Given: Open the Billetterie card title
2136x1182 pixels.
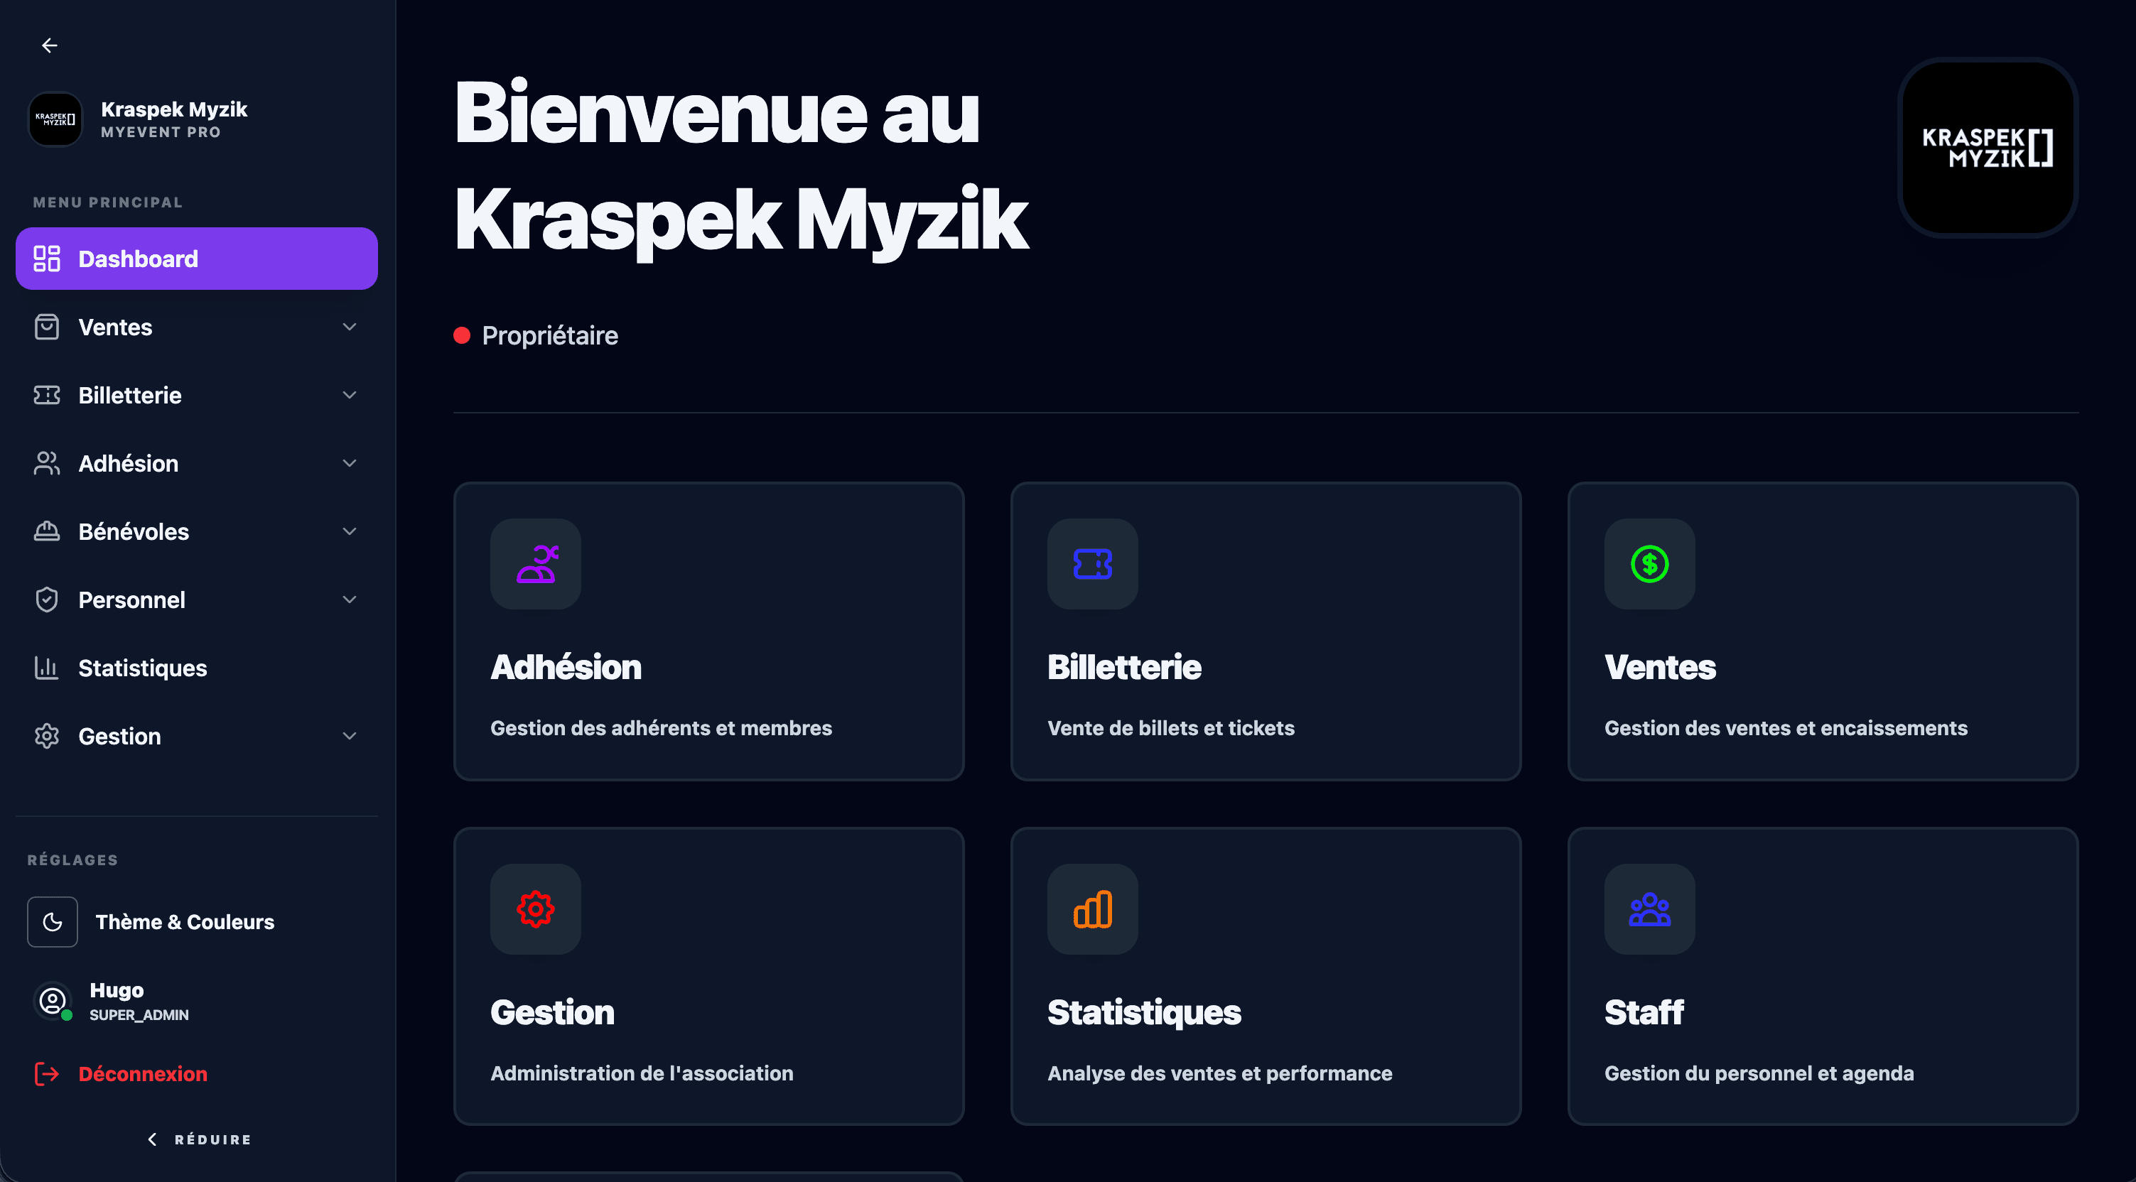Looking at the screenshot, I should tap(1123, 666).
